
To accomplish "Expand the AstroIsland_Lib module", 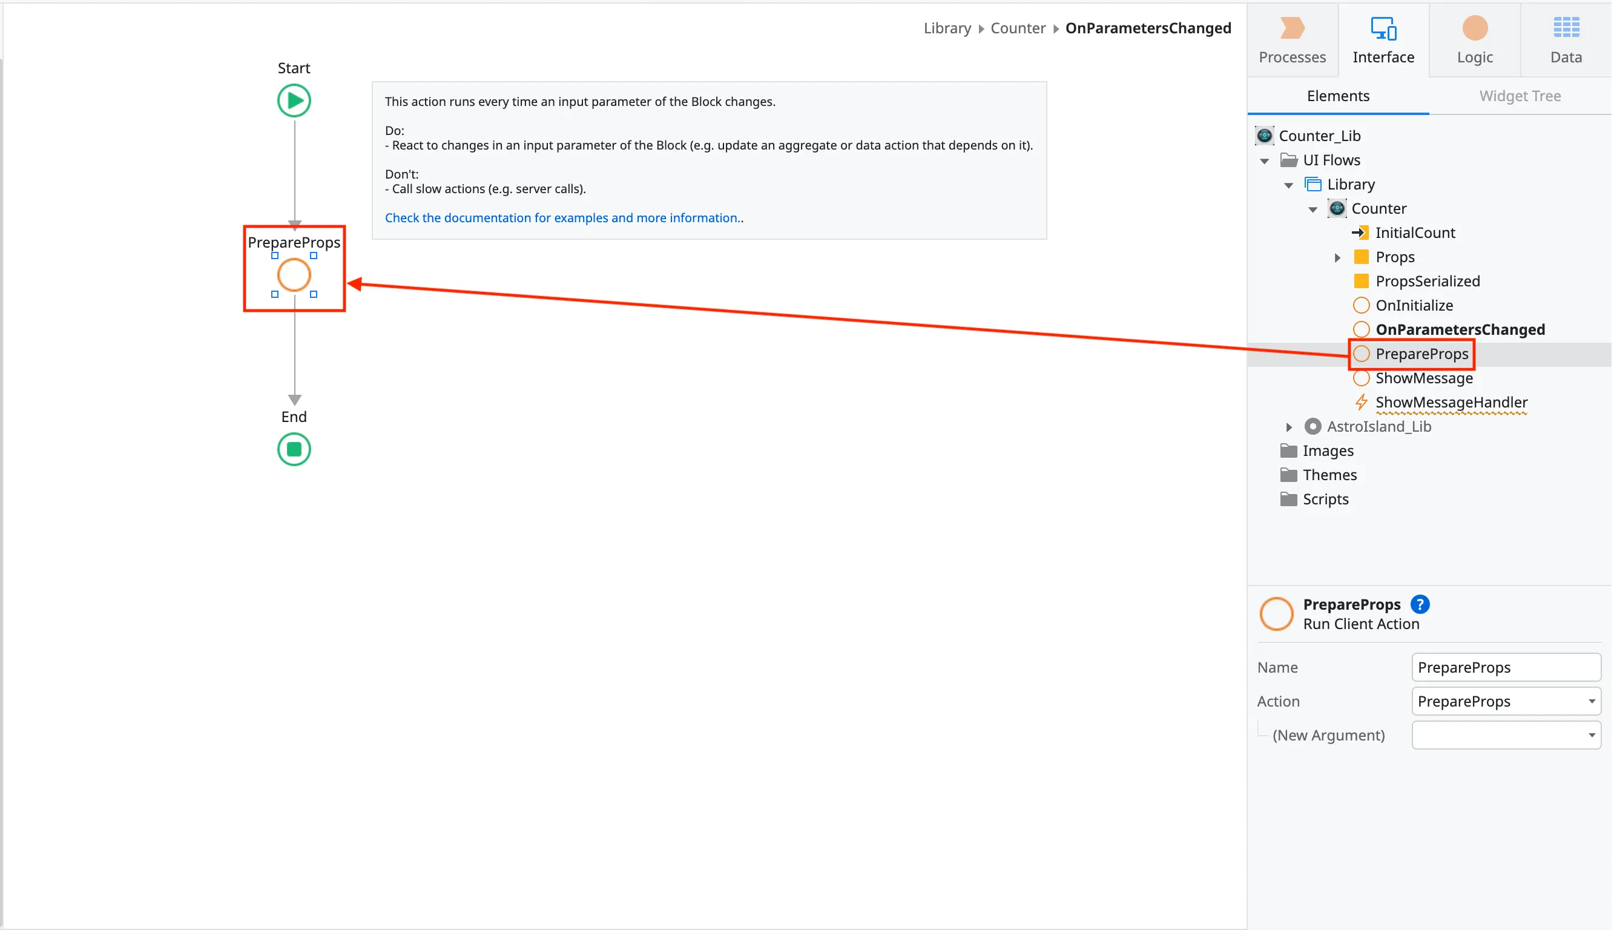I will 1288,427.
